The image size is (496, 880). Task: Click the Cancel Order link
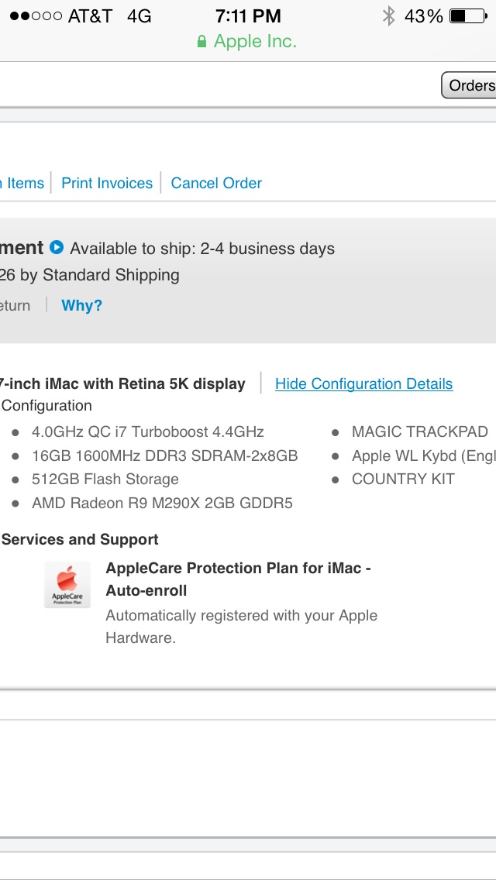[216, 183]
